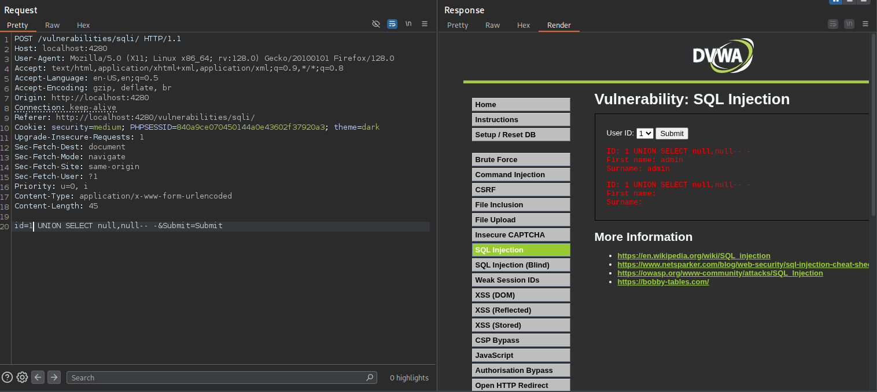This screenshot has width=877, height=392.
Task: Switch Response view to Pretty tab
Action: tap(458, 25)
